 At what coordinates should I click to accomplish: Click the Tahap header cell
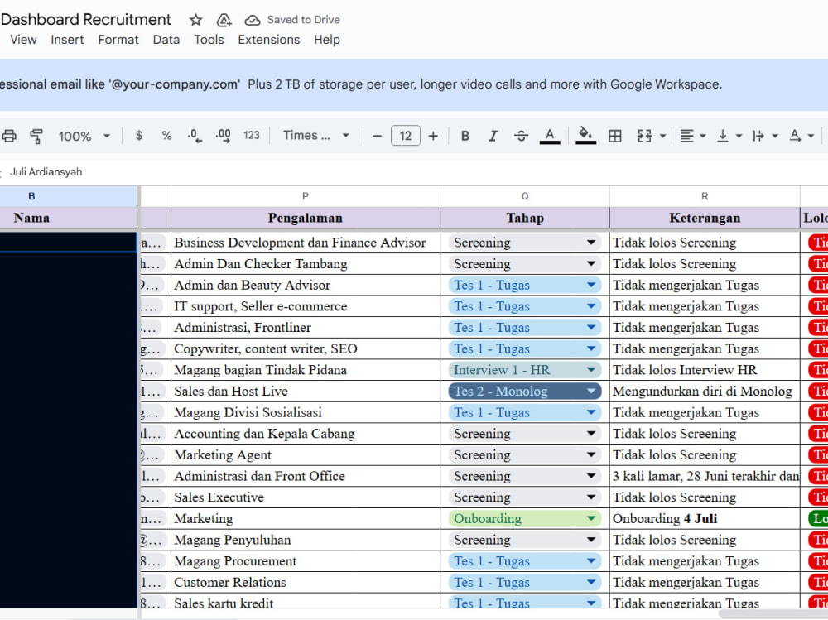point(525,218)
